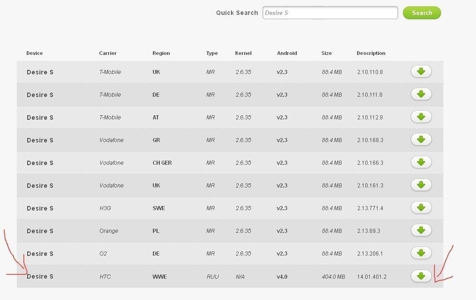The width and height of the screenshot is (476, 300).
Task: Click the 2.10.161.3 description text
Action: pos(370,186)
